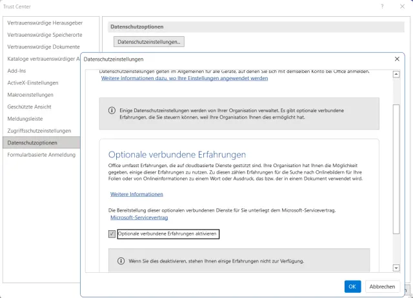Open link about where settings are applied
Image resolution: width=413 pixels, height=298 pixels.
(x=184, y=78)
